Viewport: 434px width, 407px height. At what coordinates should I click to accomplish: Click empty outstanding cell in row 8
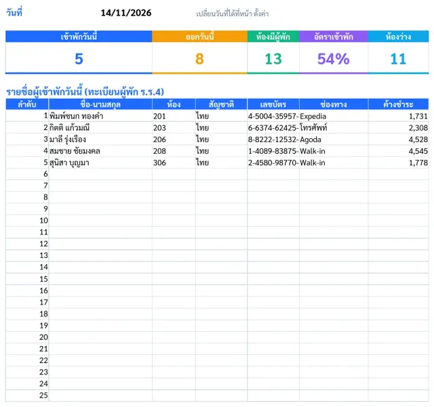point(398,197)
